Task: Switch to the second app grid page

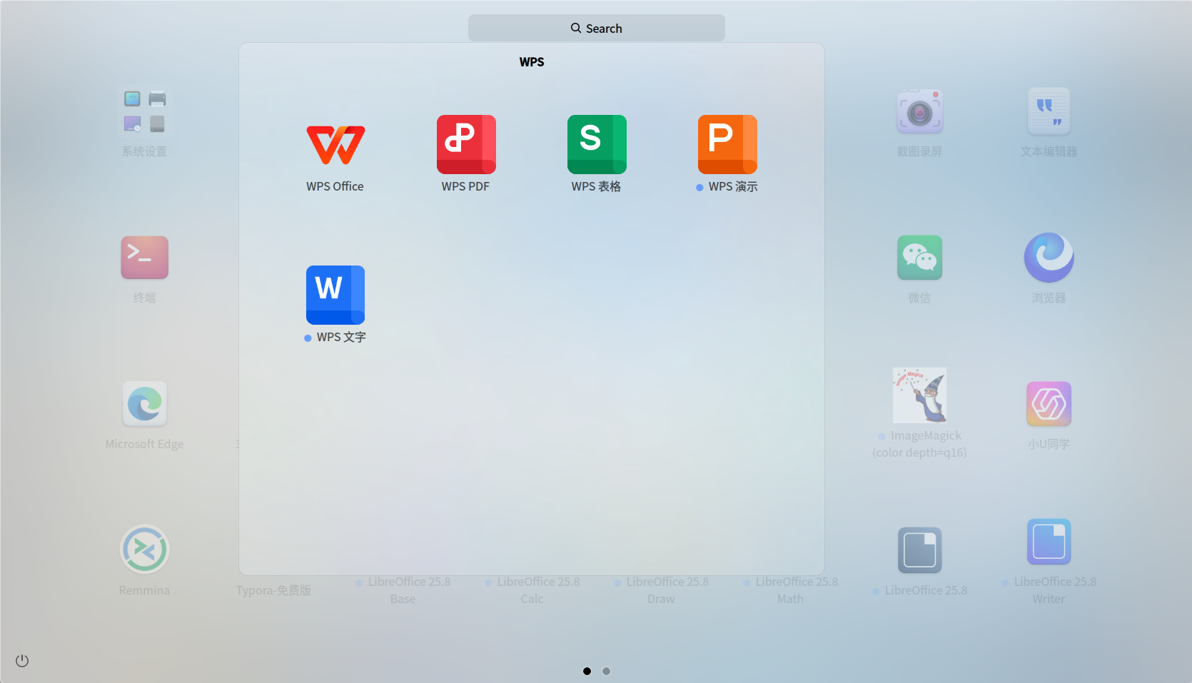Action: point(606,671)
